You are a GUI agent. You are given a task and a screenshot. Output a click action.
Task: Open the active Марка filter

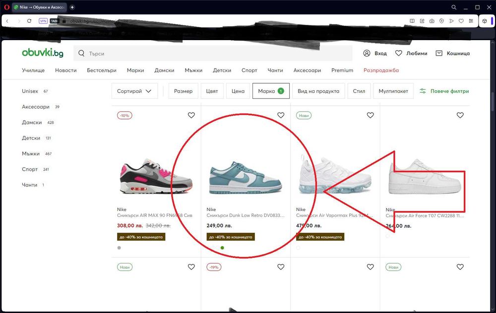click(x=271, y=91)
